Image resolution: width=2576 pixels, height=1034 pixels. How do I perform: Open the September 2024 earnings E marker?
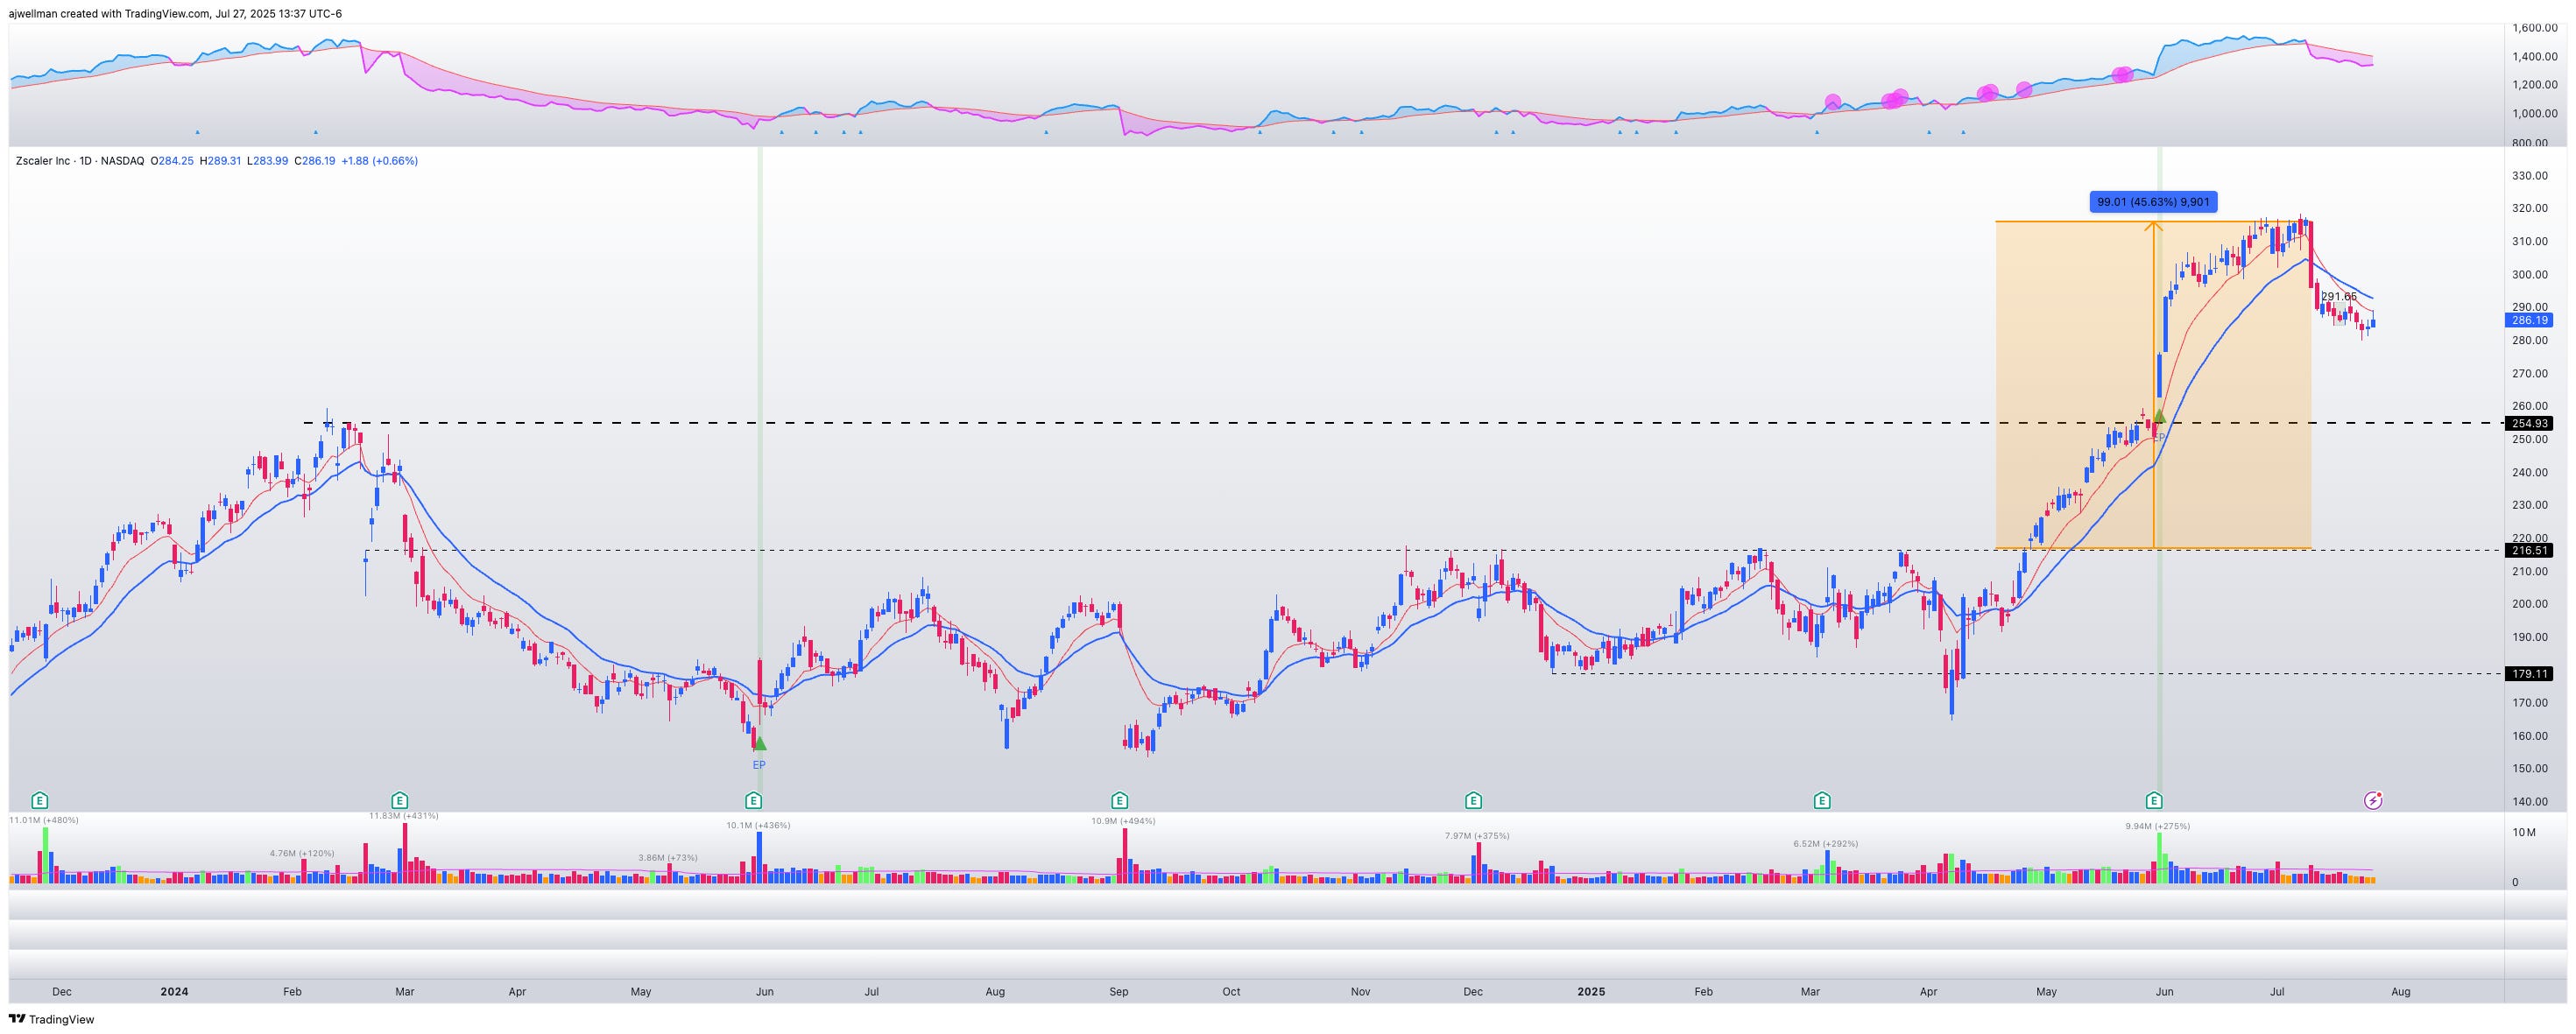[x=1119, y=800]
